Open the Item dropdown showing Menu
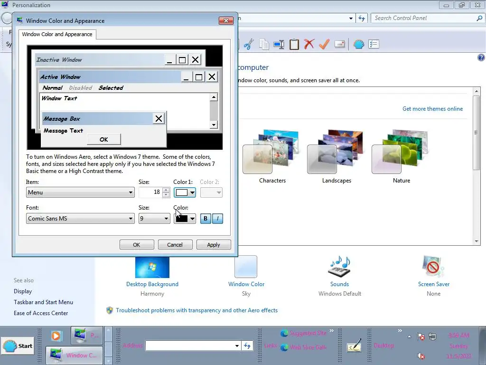This screenshot has width=486, height=365. [80, 192]
